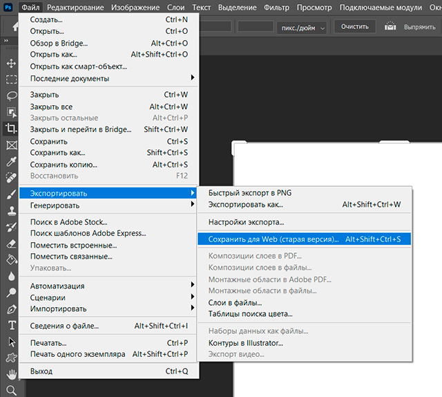Open the Просмотр menu
442x397 pixels.
click(x=314, y=8)
